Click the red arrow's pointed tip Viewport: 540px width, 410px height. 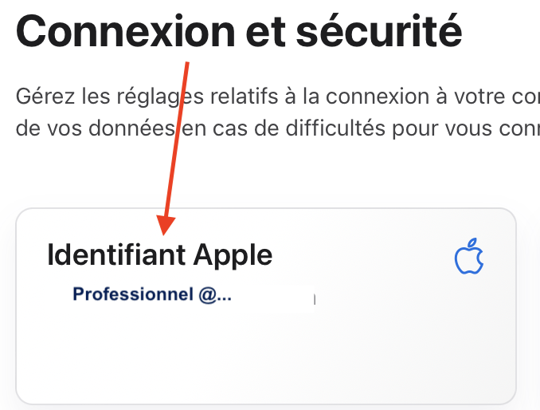click(x=164, y=231)
